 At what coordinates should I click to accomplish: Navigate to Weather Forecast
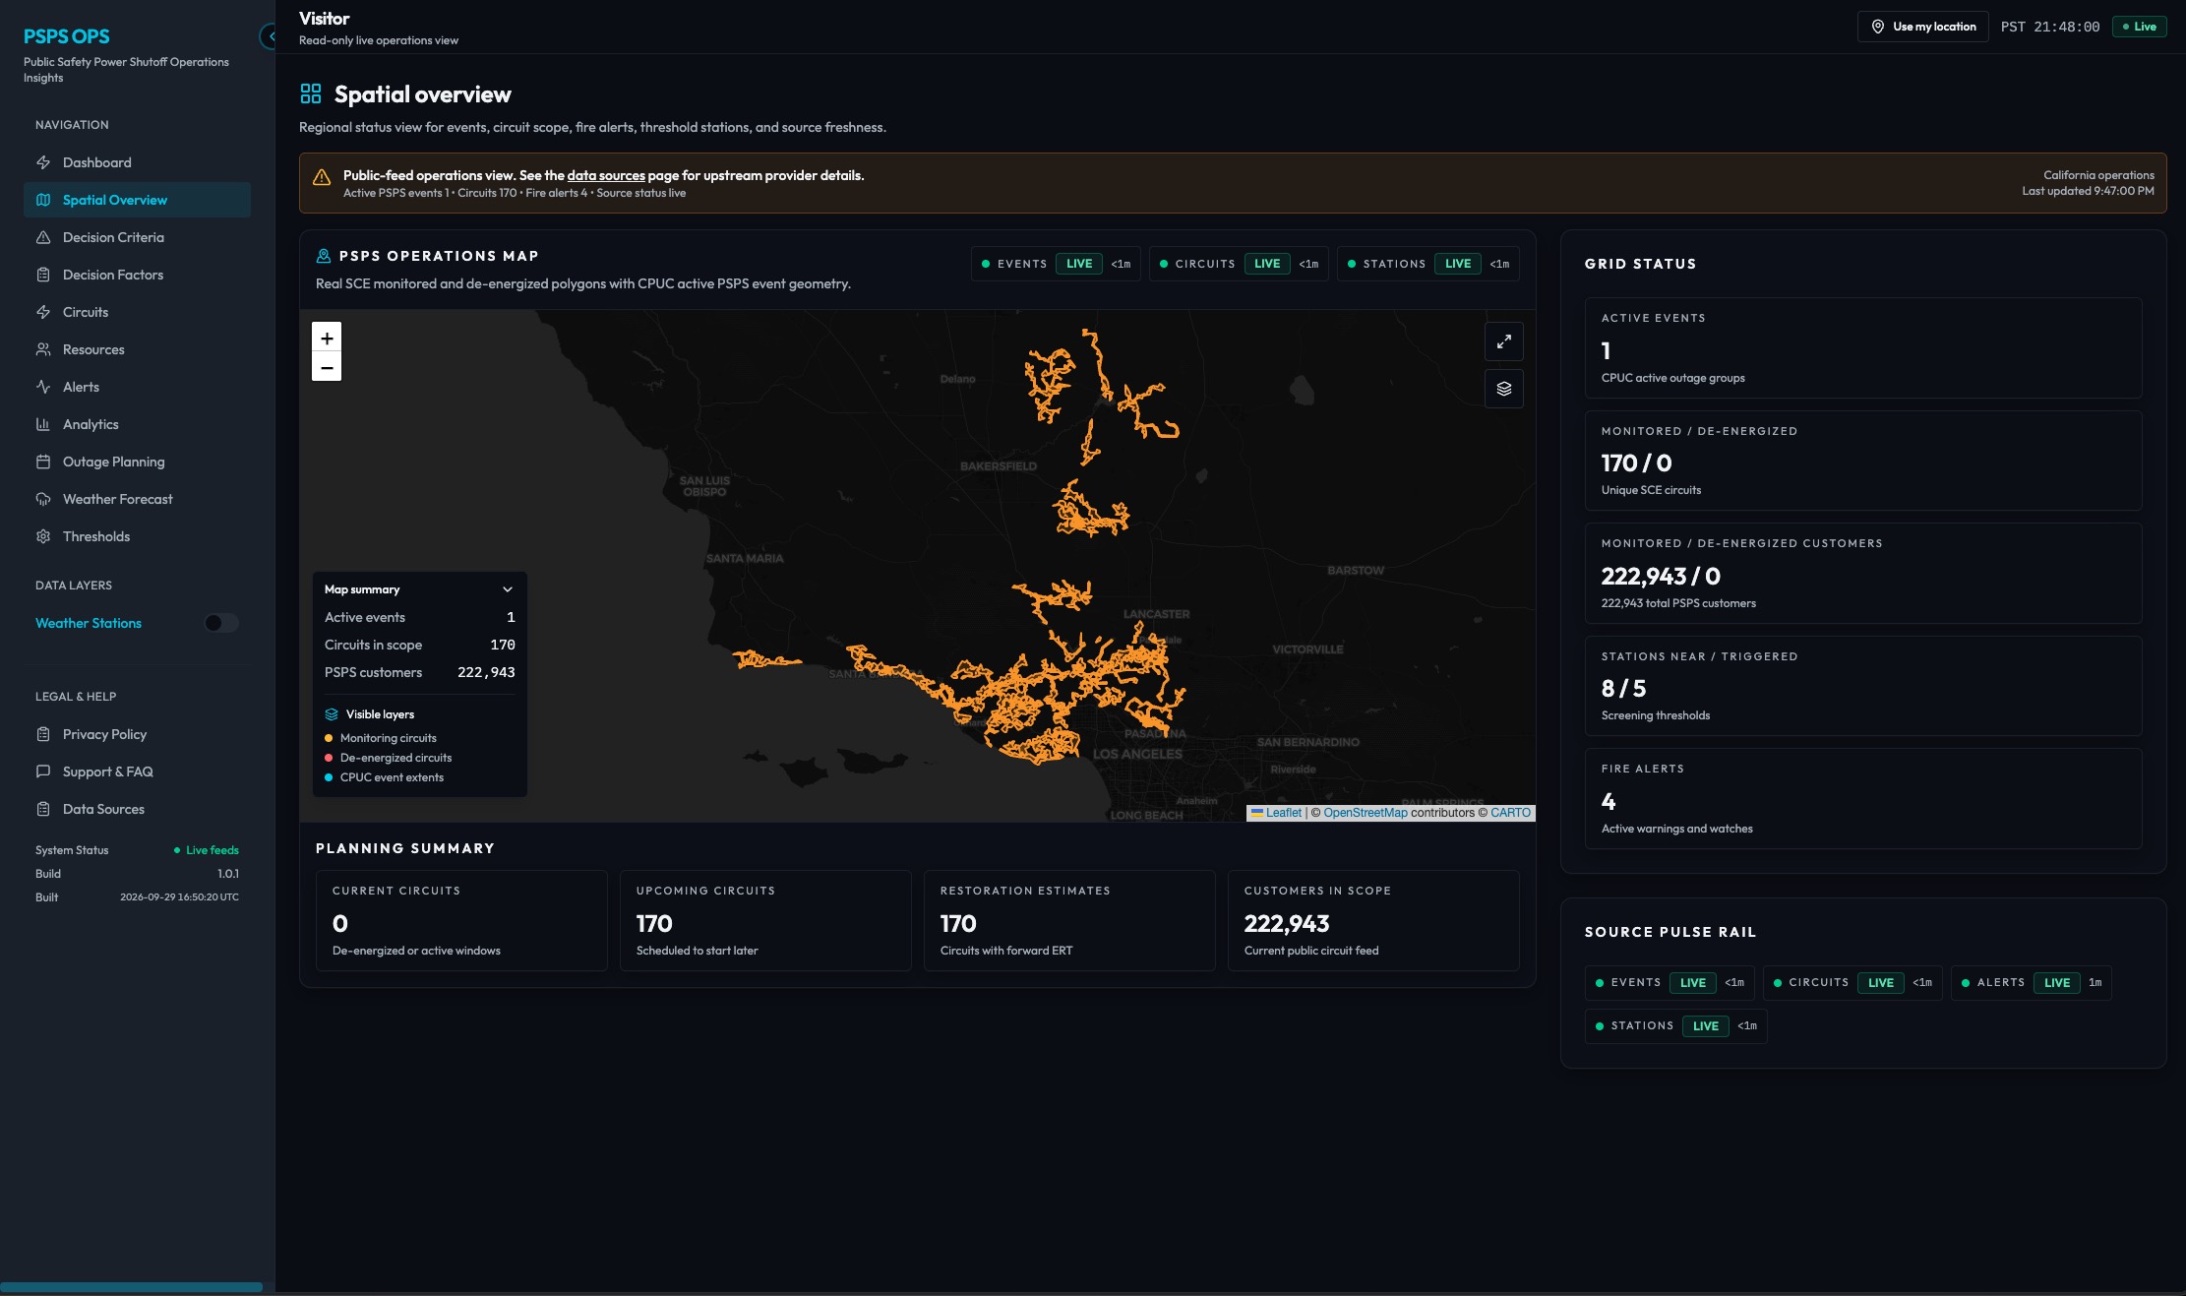pyautogui.click(x=137, y=499)
